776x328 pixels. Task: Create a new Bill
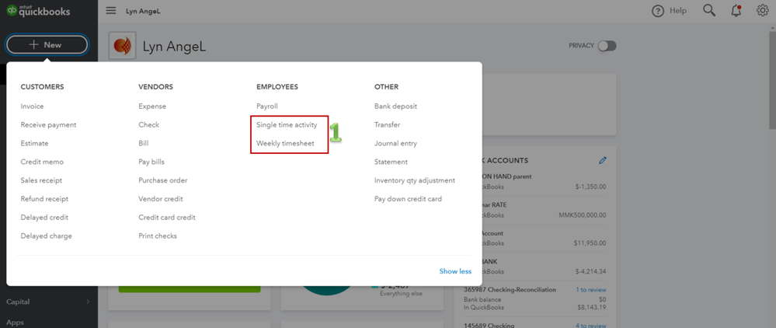pos(144,143)
